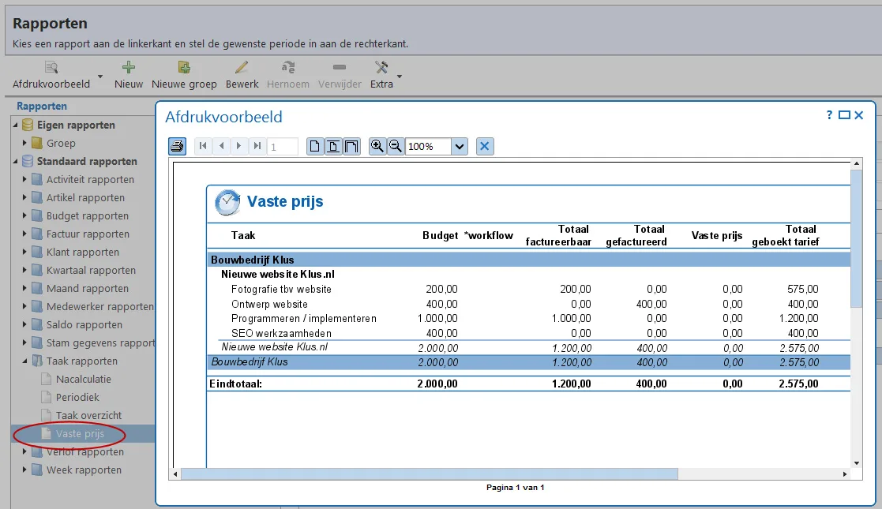Image resolution: width=882 pixels, height=509 pixels.
Task: Select Medewerker rapporten in the tree
Action: [x=99, y=306]
